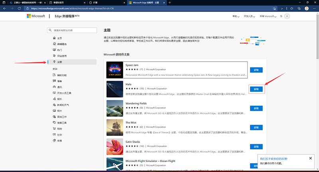319x172 pixels.
Task: Click the browser Back arrow
Action: [x=5, y=8]
